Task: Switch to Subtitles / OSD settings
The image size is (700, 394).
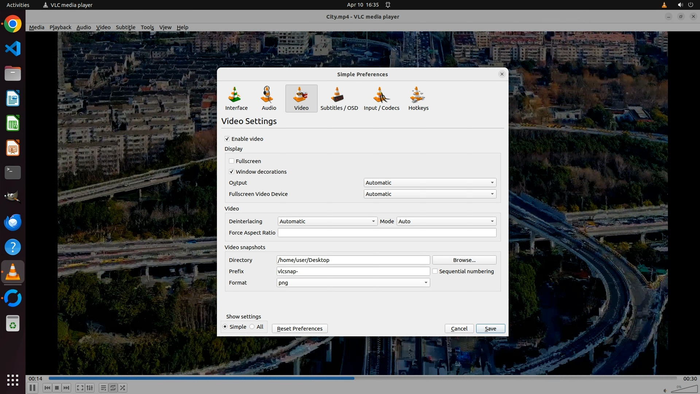Action: [339, 98]
